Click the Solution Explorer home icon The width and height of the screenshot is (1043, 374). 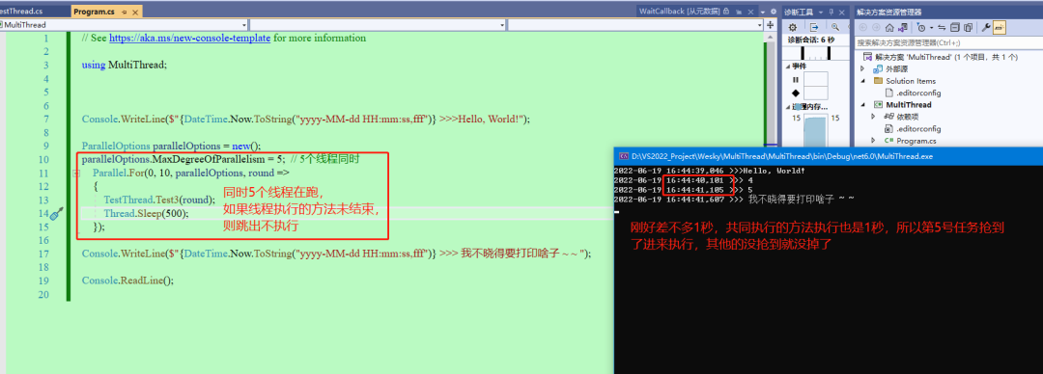(x=889, y=27)
